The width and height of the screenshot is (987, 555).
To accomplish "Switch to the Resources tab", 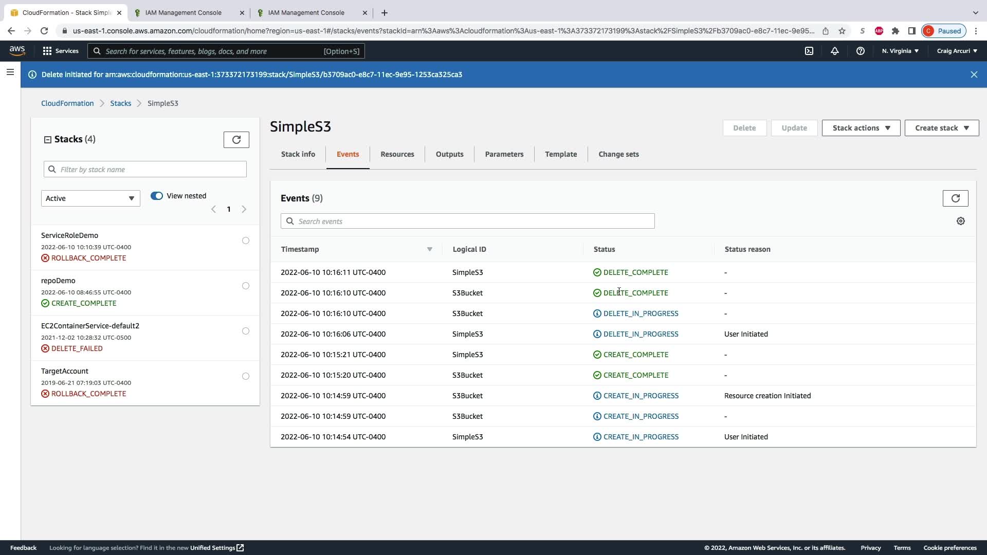I will (397, 154).
